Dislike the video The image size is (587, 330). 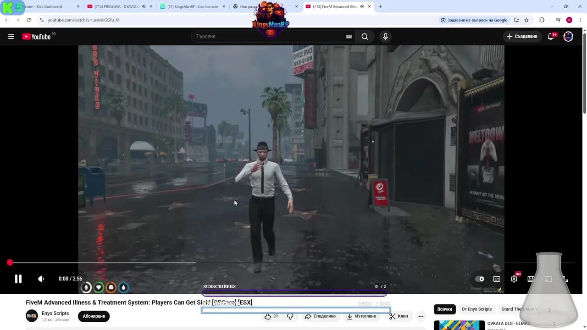(x=290, y=316)
